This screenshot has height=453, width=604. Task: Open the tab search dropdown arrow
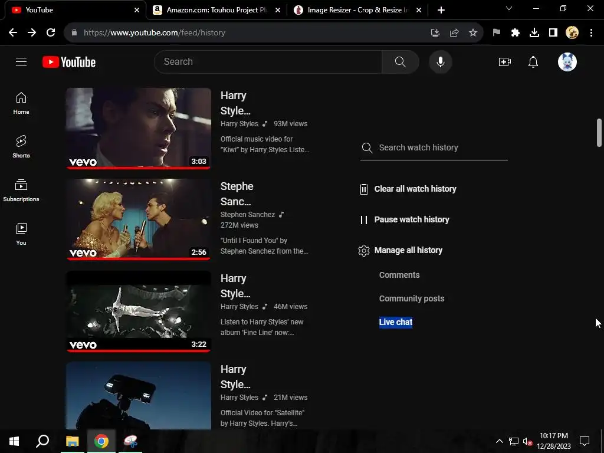509,8
